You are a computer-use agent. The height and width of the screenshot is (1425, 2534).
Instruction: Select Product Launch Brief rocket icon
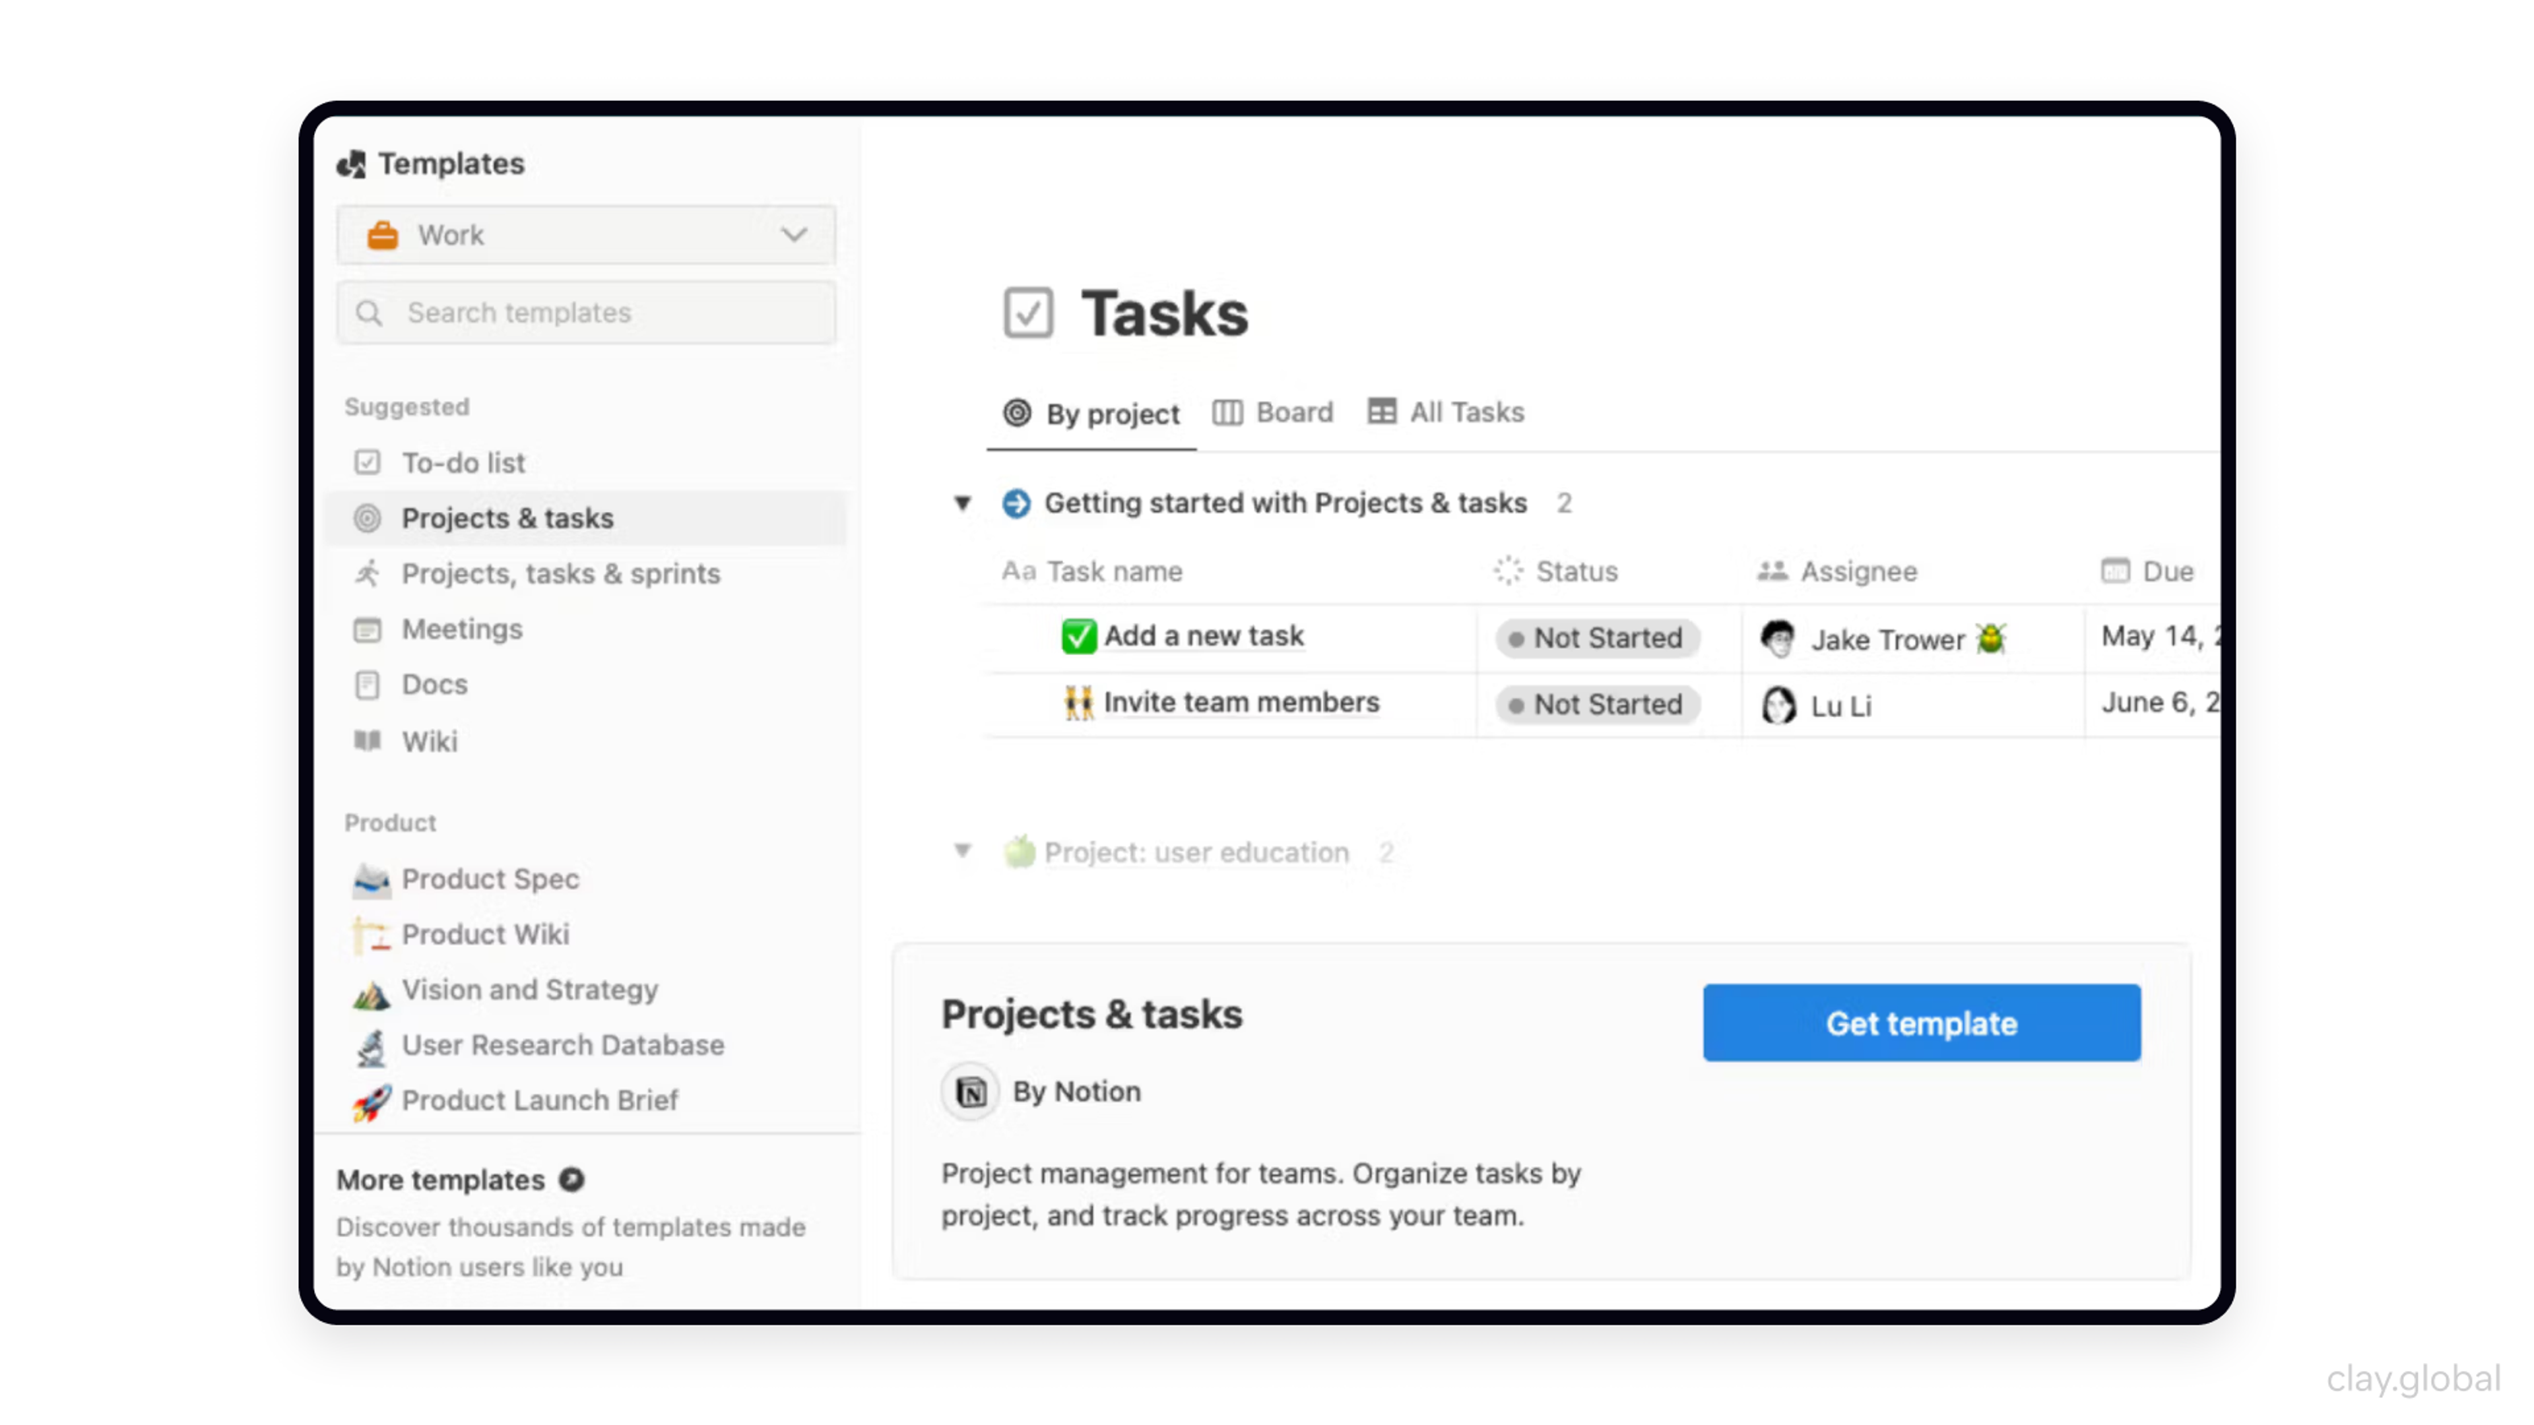click(x=371, y=1102)
